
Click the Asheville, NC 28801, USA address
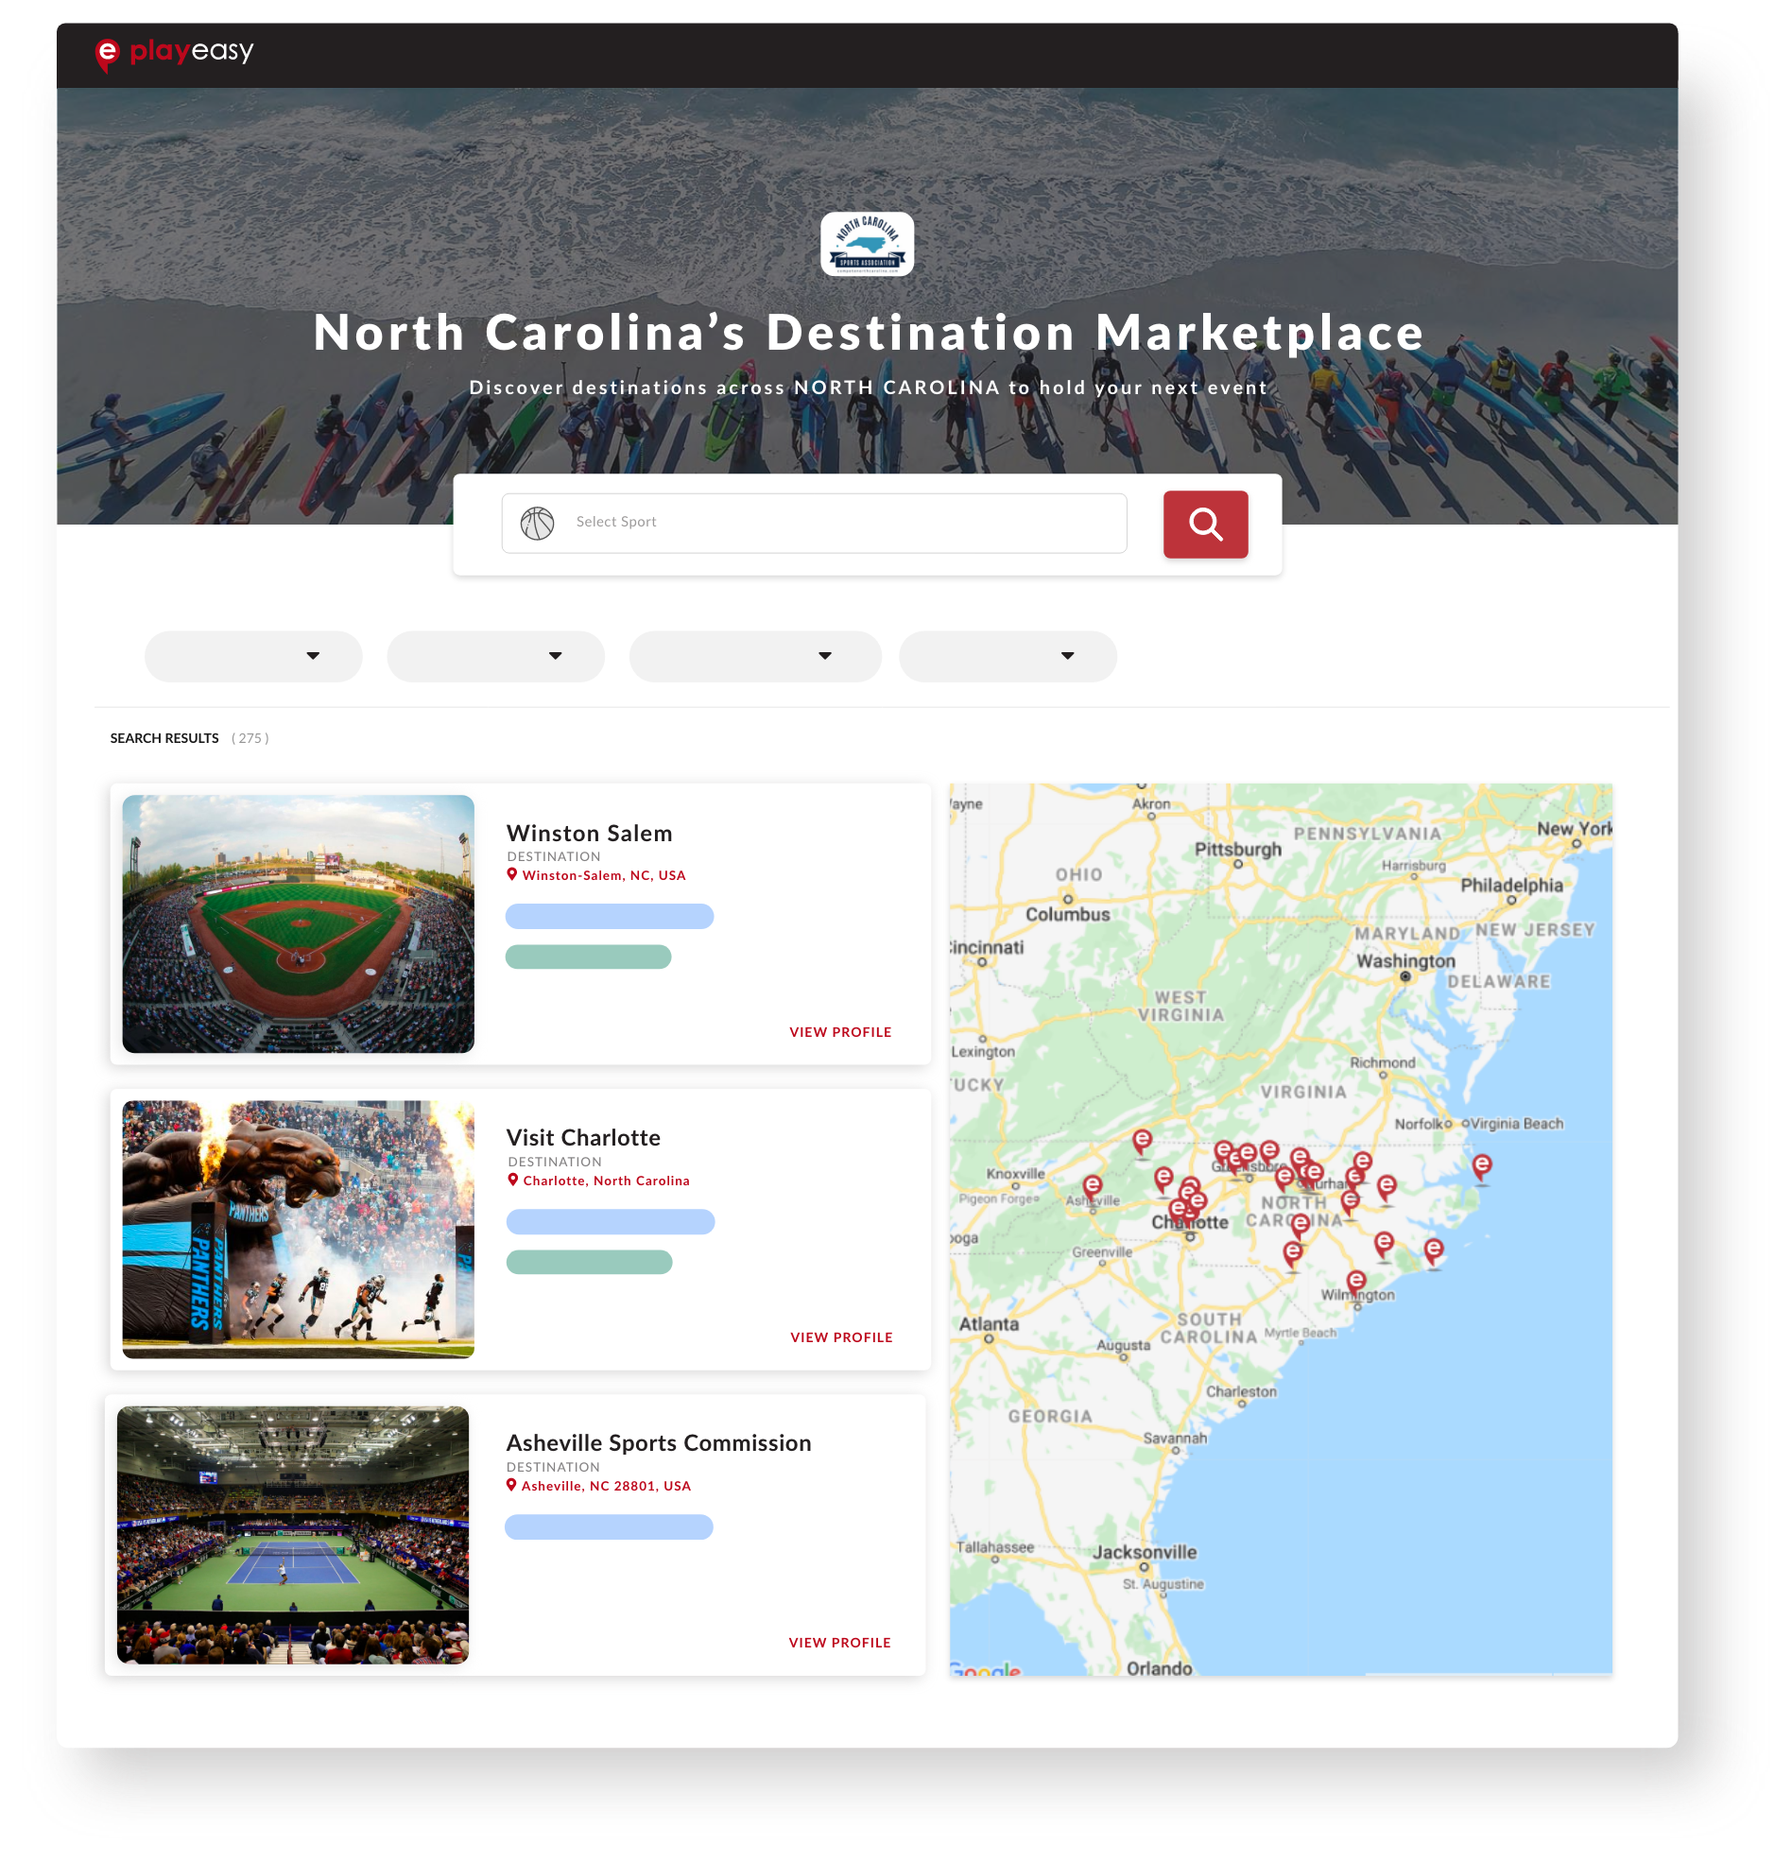coord(606,1486)
